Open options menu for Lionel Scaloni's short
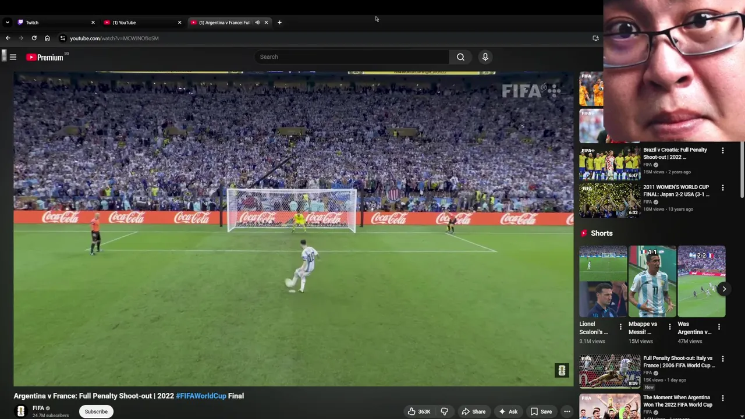 (x=620, y=327)
